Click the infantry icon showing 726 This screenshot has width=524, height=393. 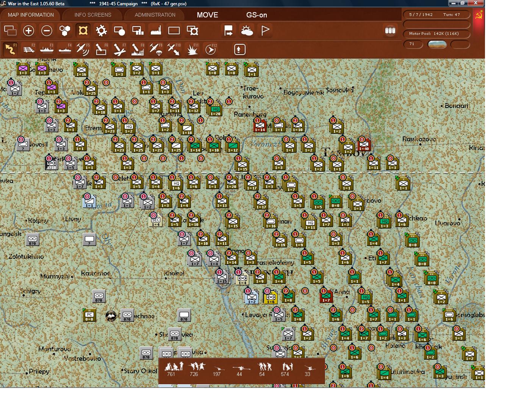(x=197, y=366)
